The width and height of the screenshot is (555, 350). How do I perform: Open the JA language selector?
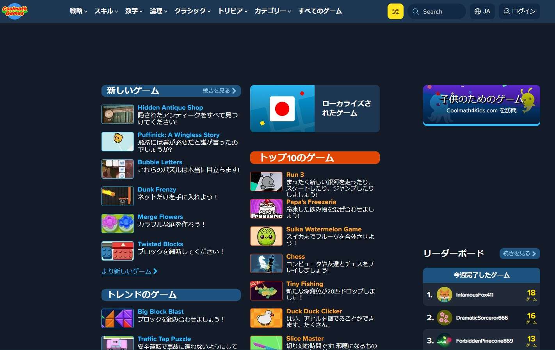[482, 11]
